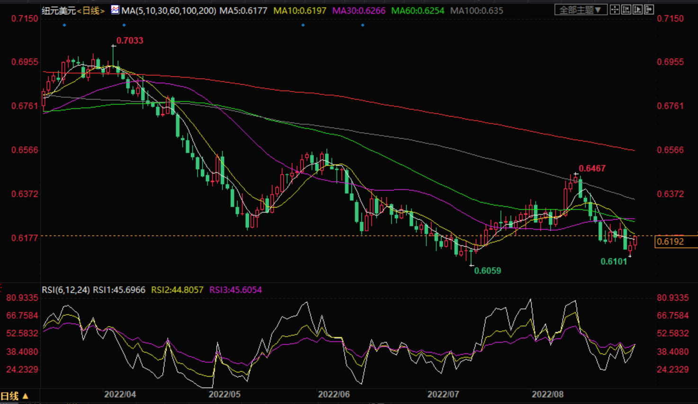The width and height of the screenshot is (698, 404).
Task: Click the RSI(6,12,24) indicator label
Action: [x=66, y=290]
